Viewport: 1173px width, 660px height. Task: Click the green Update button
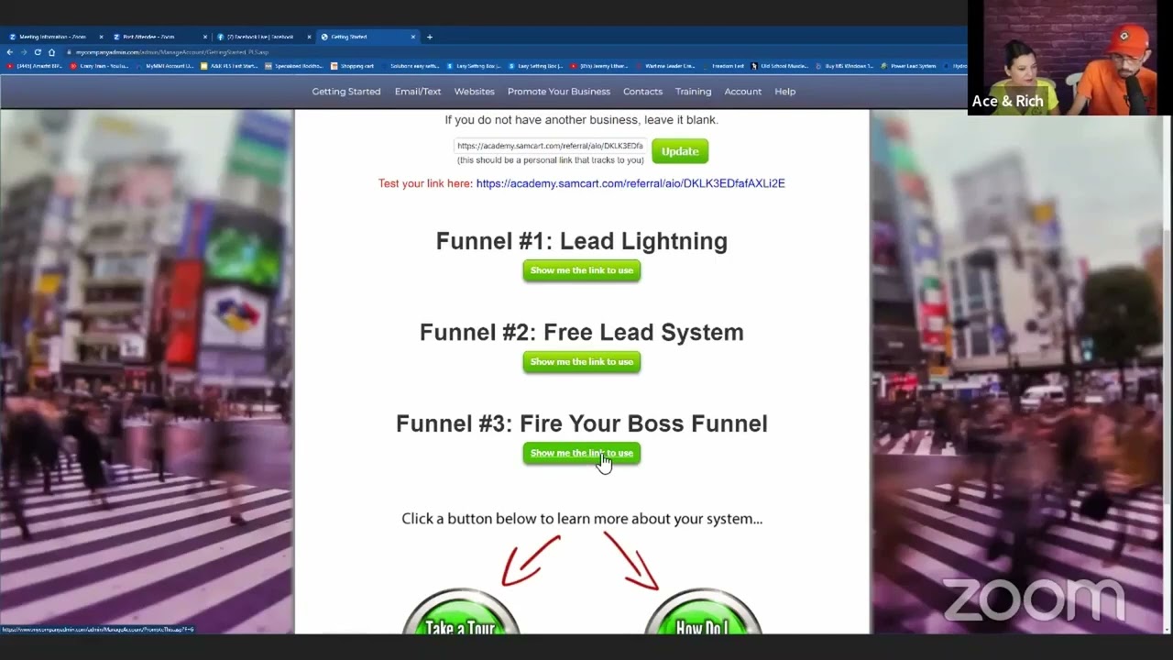click(680, 151)
